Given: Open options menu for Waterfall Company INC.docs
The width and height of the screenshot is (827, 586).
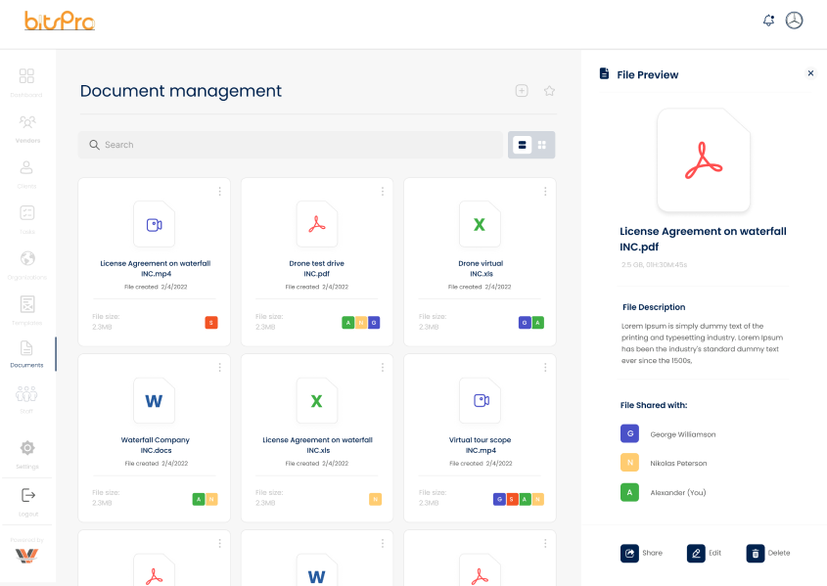Looking at the screenshot, I should coord(220,367).
